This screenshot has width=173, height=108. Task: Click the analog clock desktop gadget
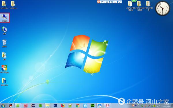click(163, 8)
